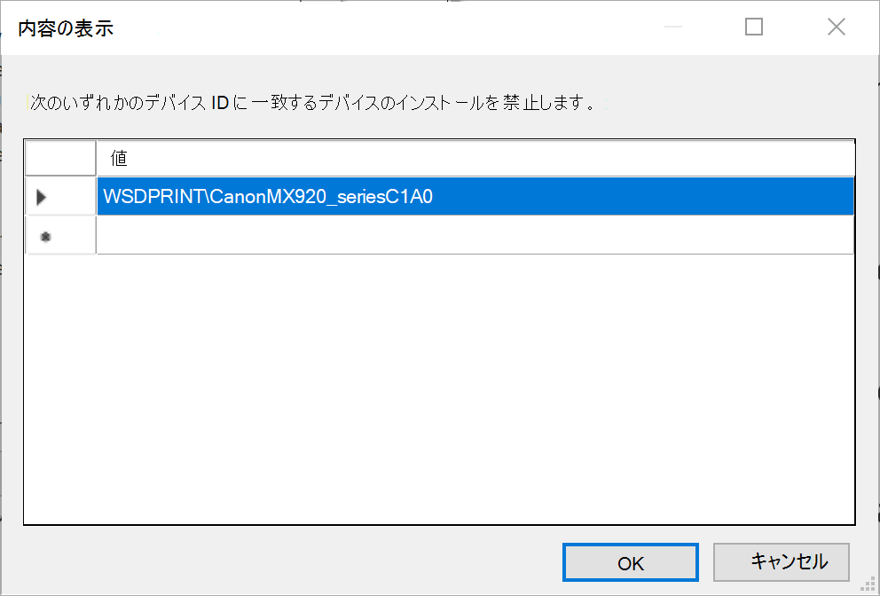The width and height of the screenshot is (880, 596).
Task: Select the new-row asterisk row header
Action: pos(60,235)
